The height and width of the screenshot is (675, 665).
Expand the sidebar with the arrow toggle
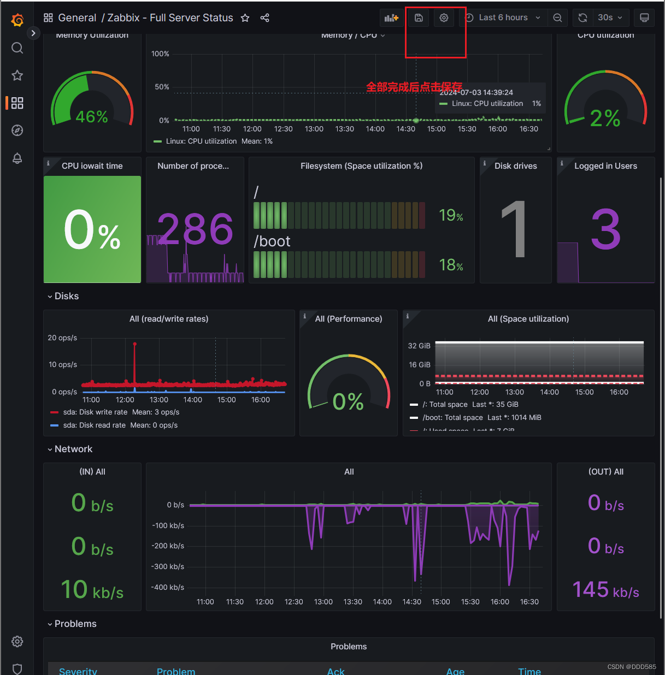[33, 33]
